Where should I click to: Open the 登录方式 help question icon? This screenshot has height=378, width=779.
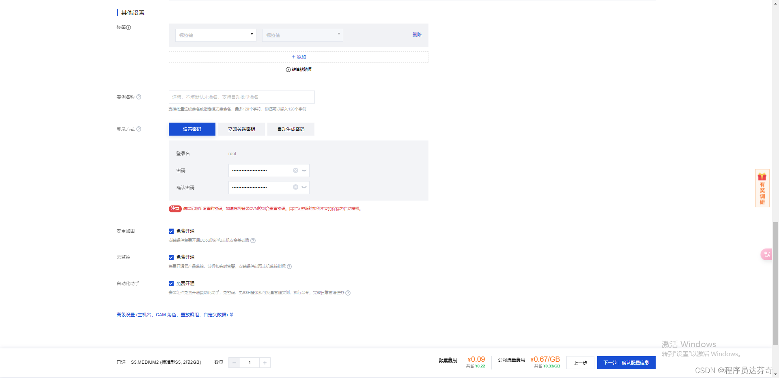click(x=139, y=129)
